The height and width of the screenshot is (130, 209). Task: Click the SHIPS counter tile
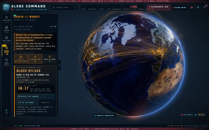tap(102, 8)
